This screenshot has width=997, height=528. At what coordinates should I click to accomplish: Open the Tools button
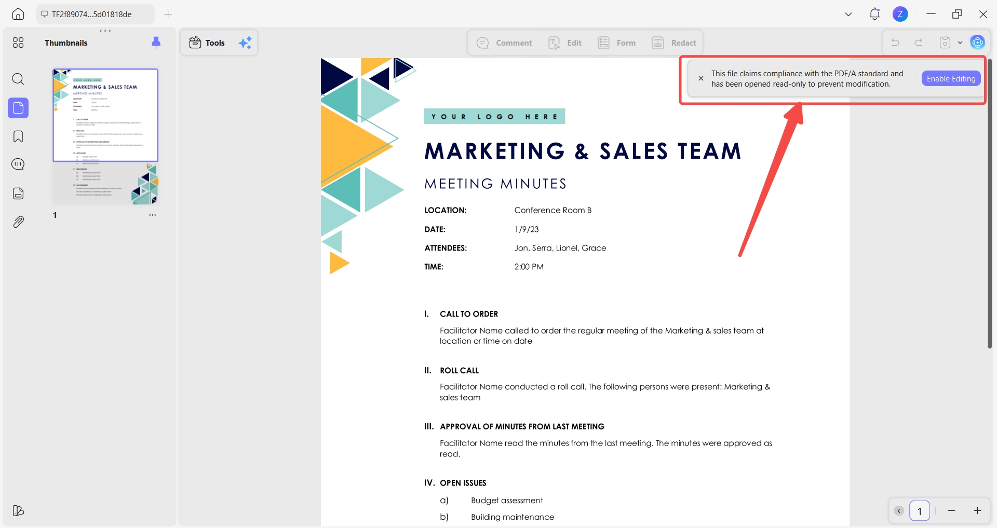click(207, 43)
